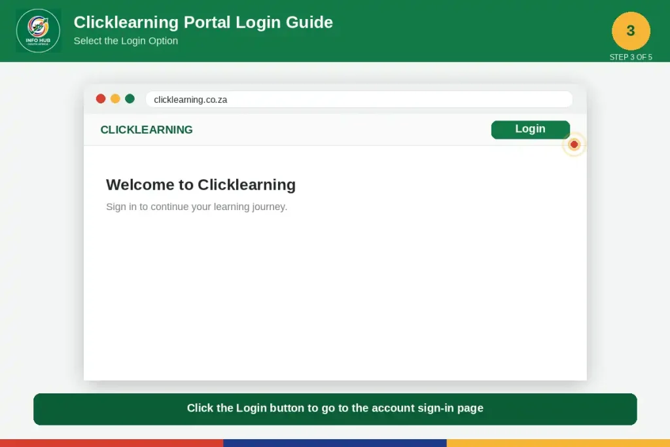The image size is (670, 447).
Task: Click the red browser window dot
Action: (101, 99)
